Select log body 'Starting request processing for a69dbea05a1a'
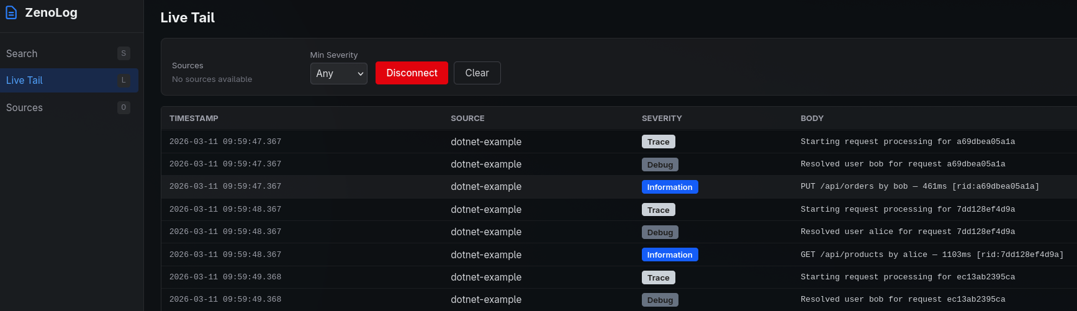 tap(908, 142)
